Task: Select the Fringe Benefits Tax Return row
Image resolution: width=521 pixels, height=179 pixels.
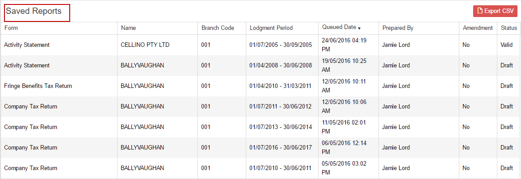Action: pyautogui.click(x=260, y=86)
